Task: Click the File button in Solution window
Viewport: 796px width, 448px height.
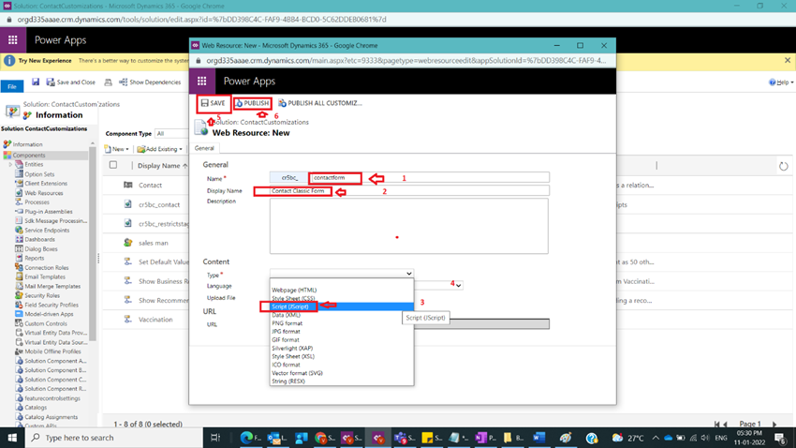Action: [11, 86]
